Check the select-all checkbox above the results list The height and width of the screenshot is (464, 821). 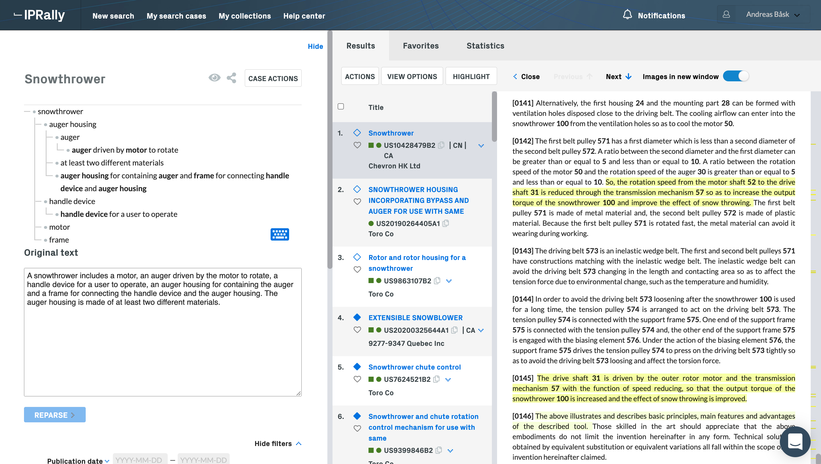pos(340,106)
